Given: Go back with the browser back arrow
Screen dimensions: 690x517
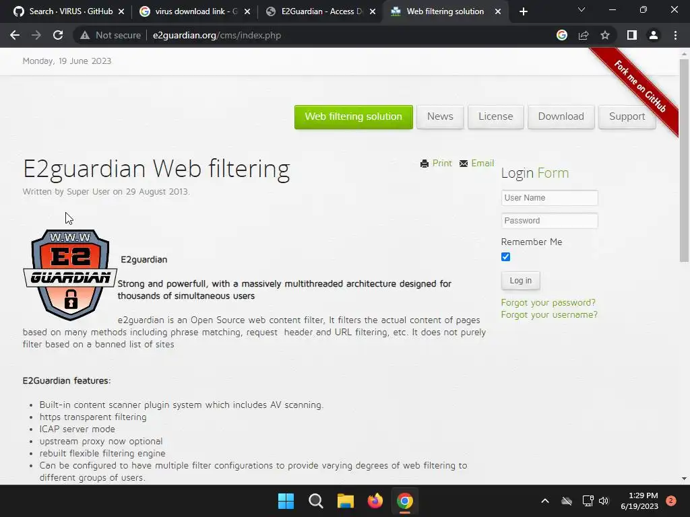Looking at the screenshot, I should pos(15,35).
